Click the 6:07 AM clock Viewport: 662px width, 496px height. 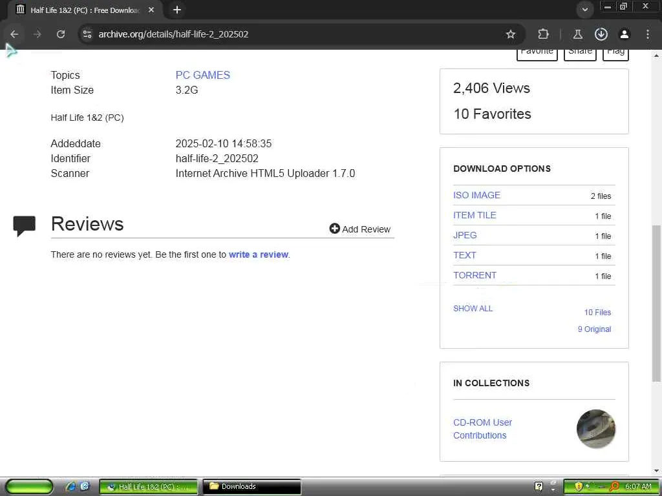(x=638, y=486)
